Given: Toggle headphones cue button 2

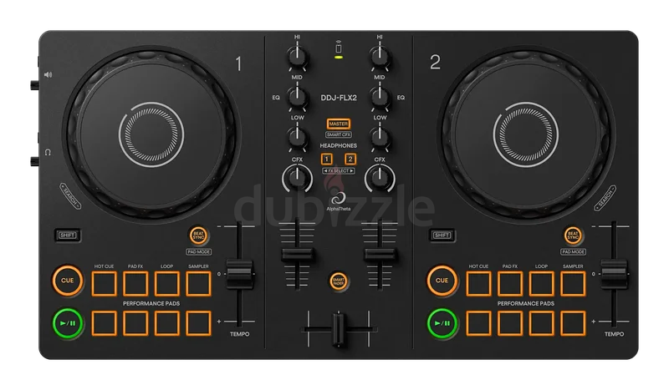Looking at the screenshot, I should 350,159.
